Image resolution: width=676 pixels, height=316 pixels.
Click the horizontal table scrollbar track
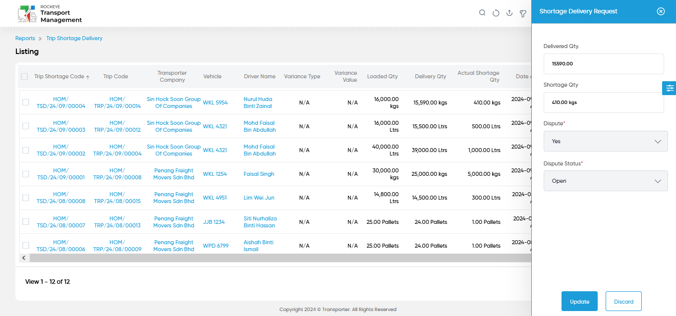[280, 258]
